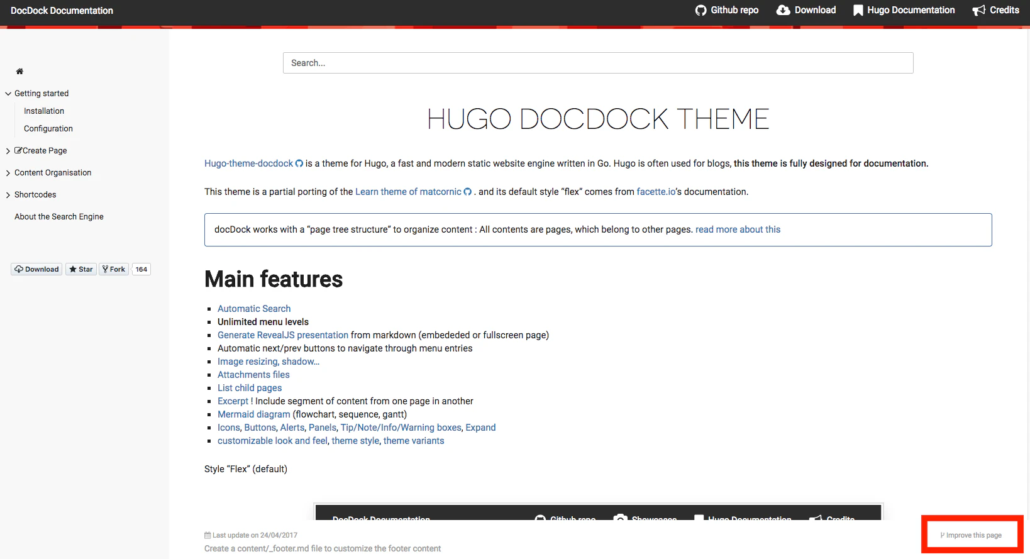This screenshot has width=1030, height=559.
Task: Open the facette.io link
Action: [656, 192]
